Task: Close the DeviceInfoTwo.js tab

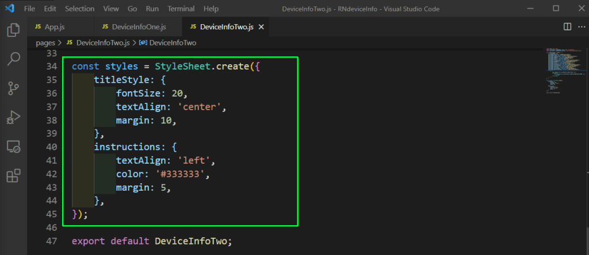Action: pyautogui.click(x=262, y=27)
